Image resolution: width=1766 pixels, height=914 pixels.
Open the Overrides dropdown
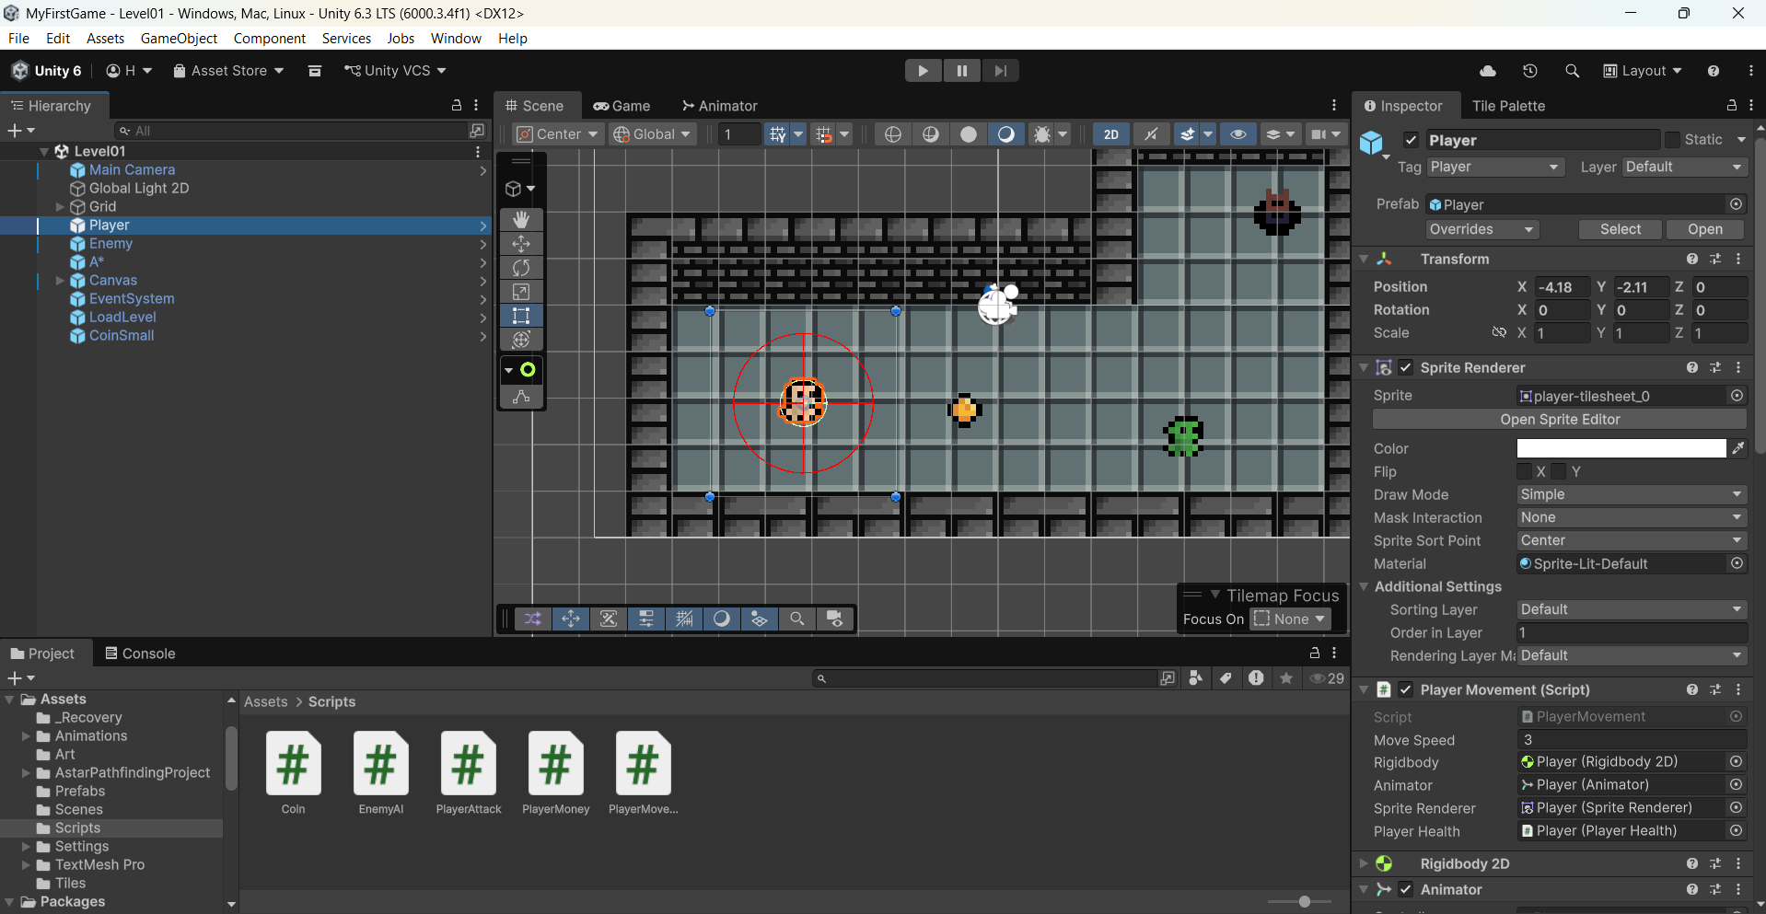pos(1482,229)
